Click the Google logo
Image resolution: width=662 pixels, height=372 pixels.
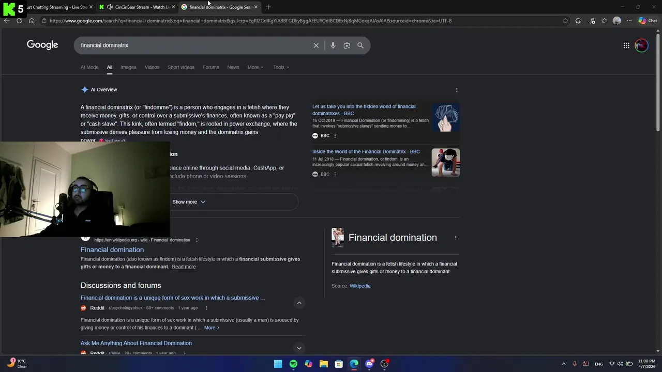(x=42, y=45)
